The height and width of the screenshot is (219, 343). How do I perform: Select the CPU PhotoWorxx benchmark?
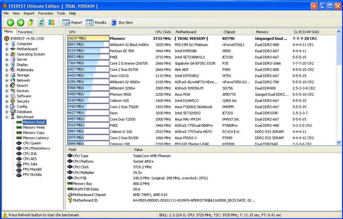(x=37, y=148)
